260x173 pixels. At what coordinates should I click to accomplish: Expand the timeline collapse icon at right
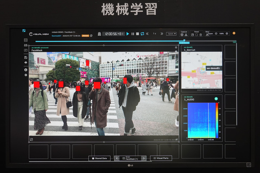coord(234,42)
